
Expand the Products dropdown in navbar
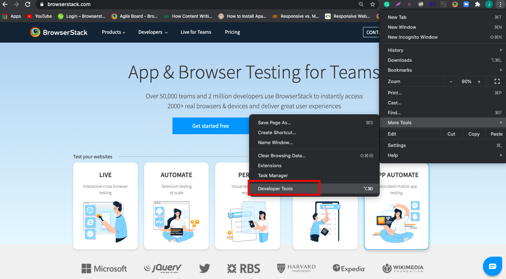coord(114,32)
